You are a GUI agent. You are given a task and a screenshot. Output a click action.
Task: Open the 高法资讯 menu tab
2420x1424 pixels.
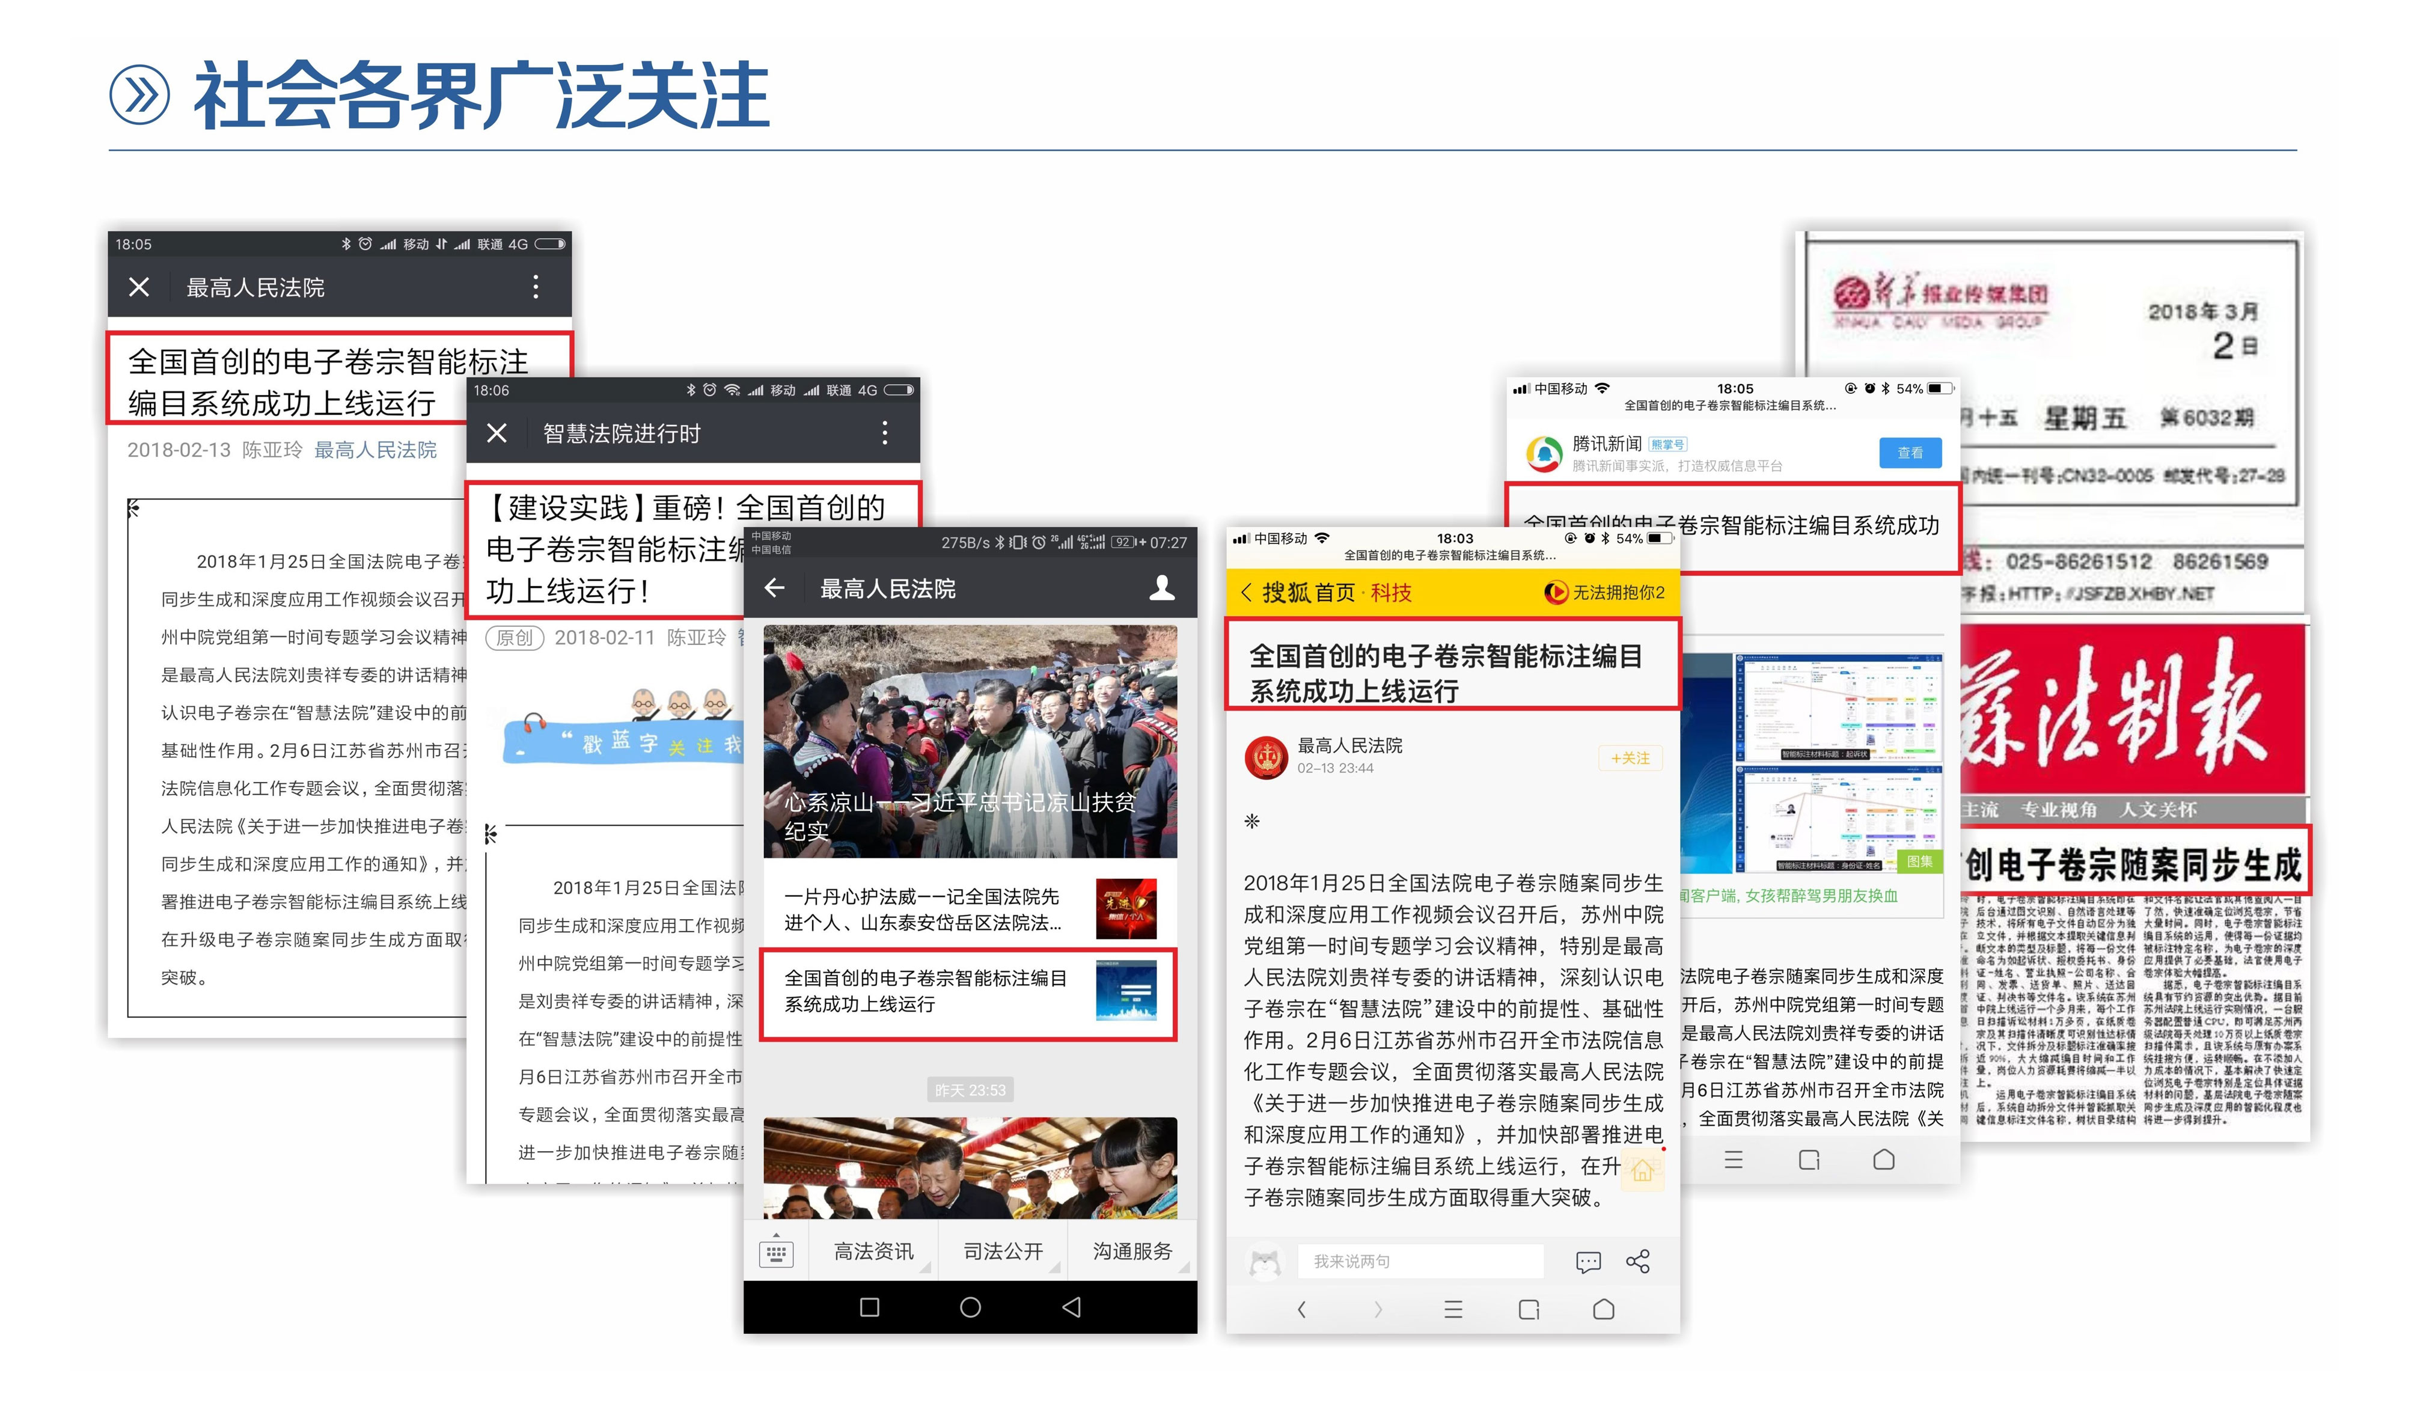(x=873, y=1251)
